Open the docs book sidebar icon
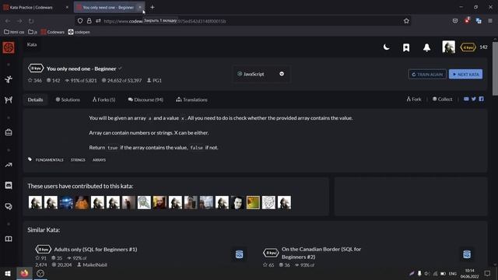The image size is (498, 280). point(9,239)
